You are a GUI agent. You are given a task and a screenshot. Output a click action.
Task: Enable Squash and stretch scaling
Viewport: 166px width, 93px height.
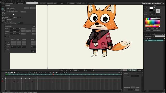[6, 12]
